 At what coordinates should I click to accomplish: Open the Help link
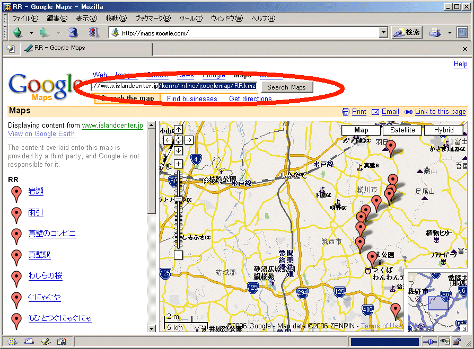coord(460,64)
